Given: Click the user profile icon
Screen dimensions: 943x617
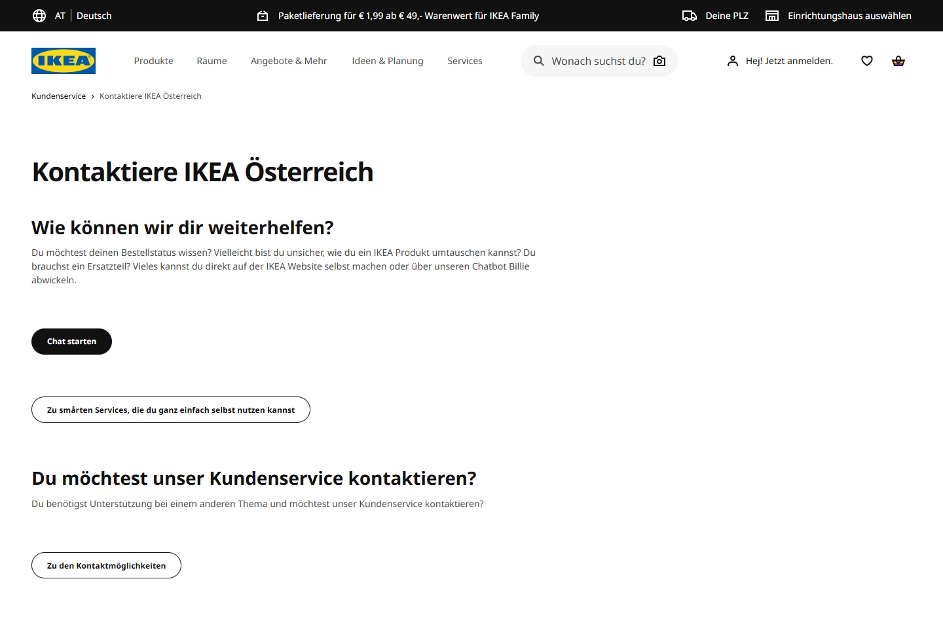Looking at the screenshot, I should 732,61.
